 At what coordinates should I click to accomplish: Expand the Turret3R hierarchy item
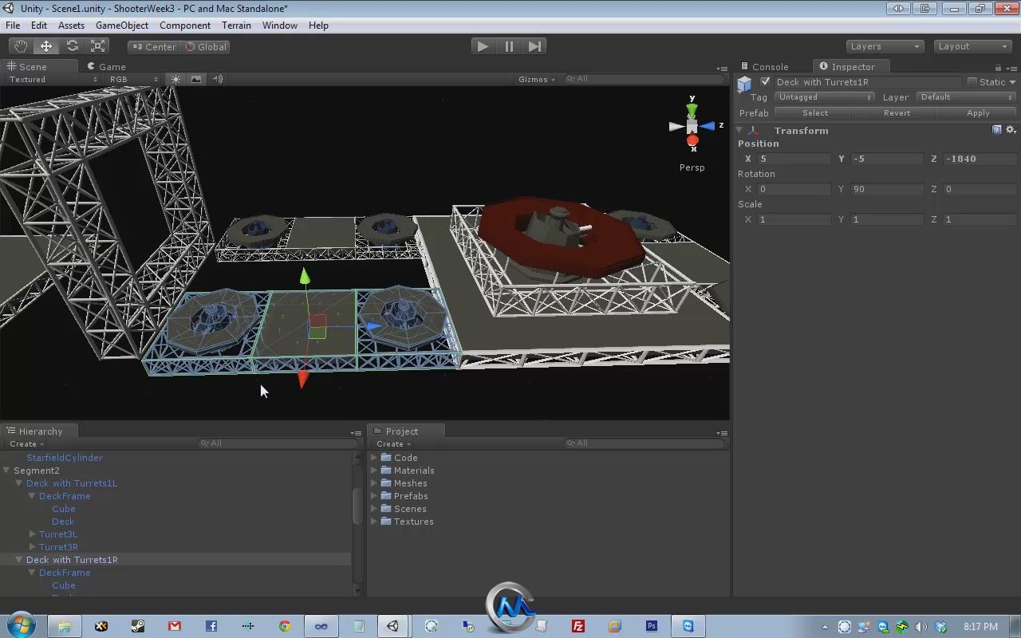tap(32, 547)
